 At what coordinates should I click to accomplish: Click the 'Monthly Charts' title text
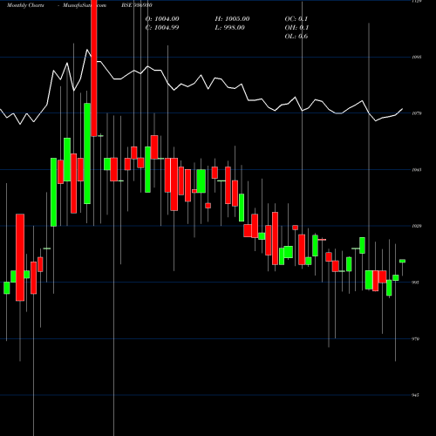25,5
